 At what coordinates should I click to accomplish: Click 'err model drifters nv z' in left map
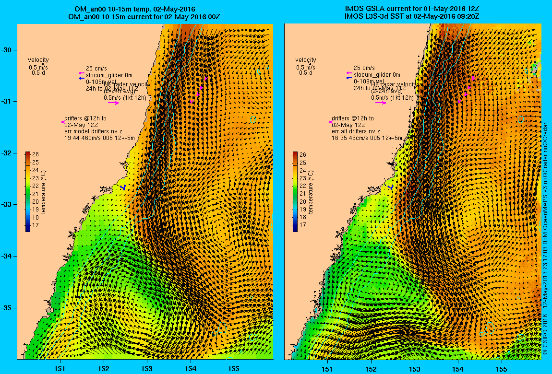(x=93, y=131)
